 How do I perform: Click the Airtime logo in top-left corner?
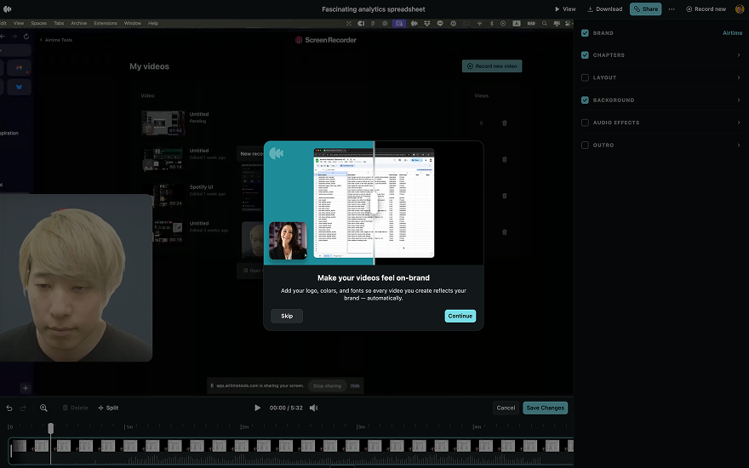pyautogui.click(x=8, y=9)
